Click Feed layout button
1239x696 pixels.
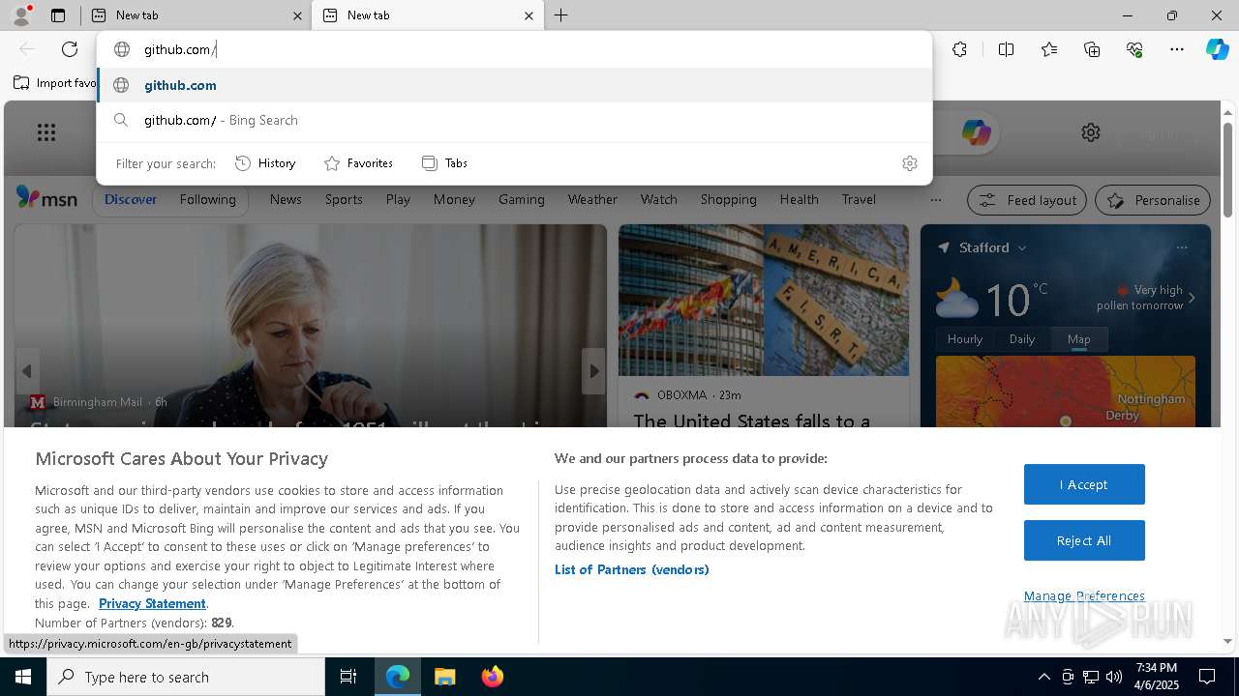1028,200
